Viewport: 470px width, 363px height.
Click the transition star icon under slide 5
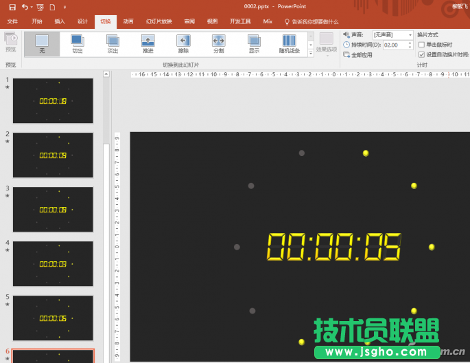[x=8, y=305]
